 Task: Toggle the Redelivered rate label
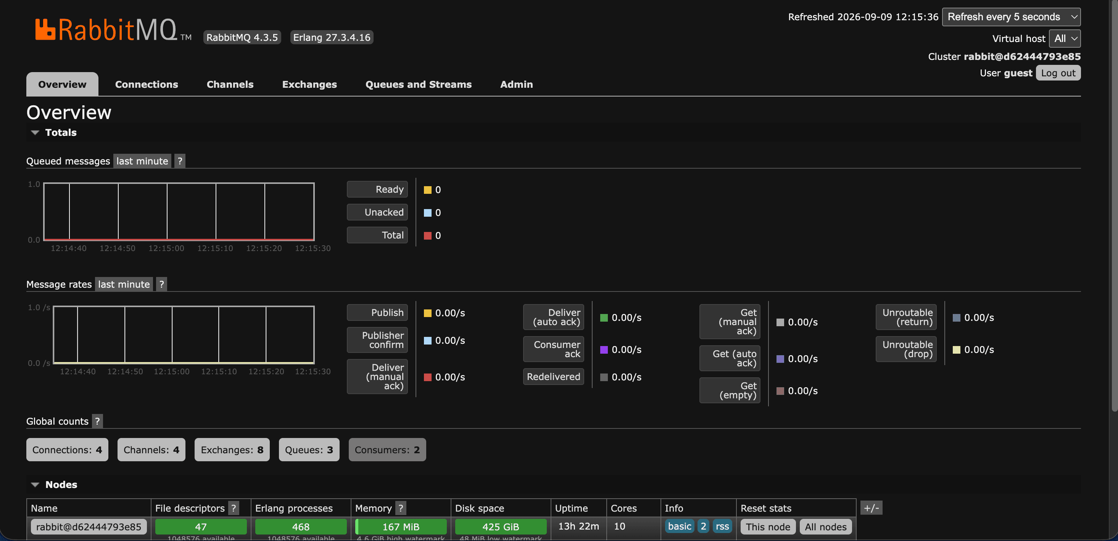point(553,377)
